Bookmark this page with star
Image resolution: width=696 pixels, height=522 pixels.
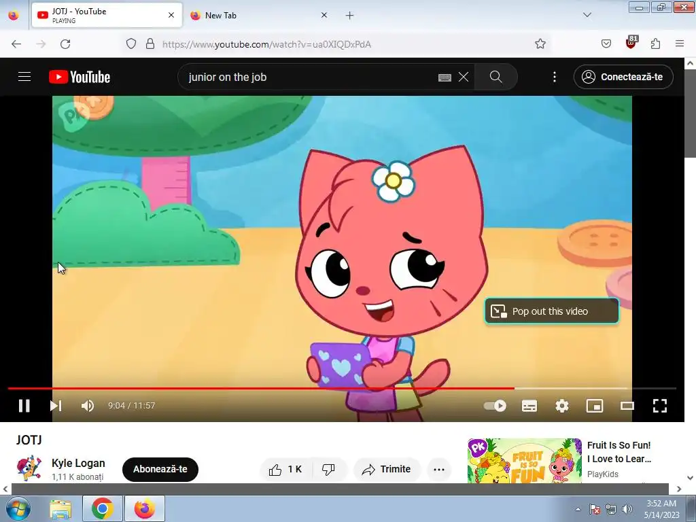[540, 43]
